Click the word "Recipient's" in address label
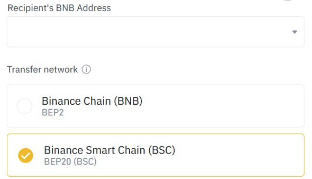 pyautogui.click(x=31, y=8)
